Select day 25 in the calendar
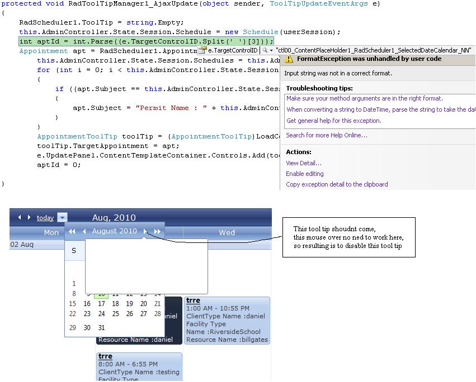476x382 pixels. [115, 313]
